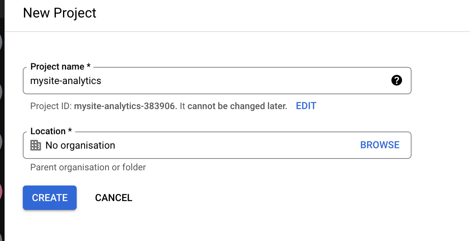Click the grey circle beside Location field
This screenshot has width=470, height=241.
coord(1,141)
